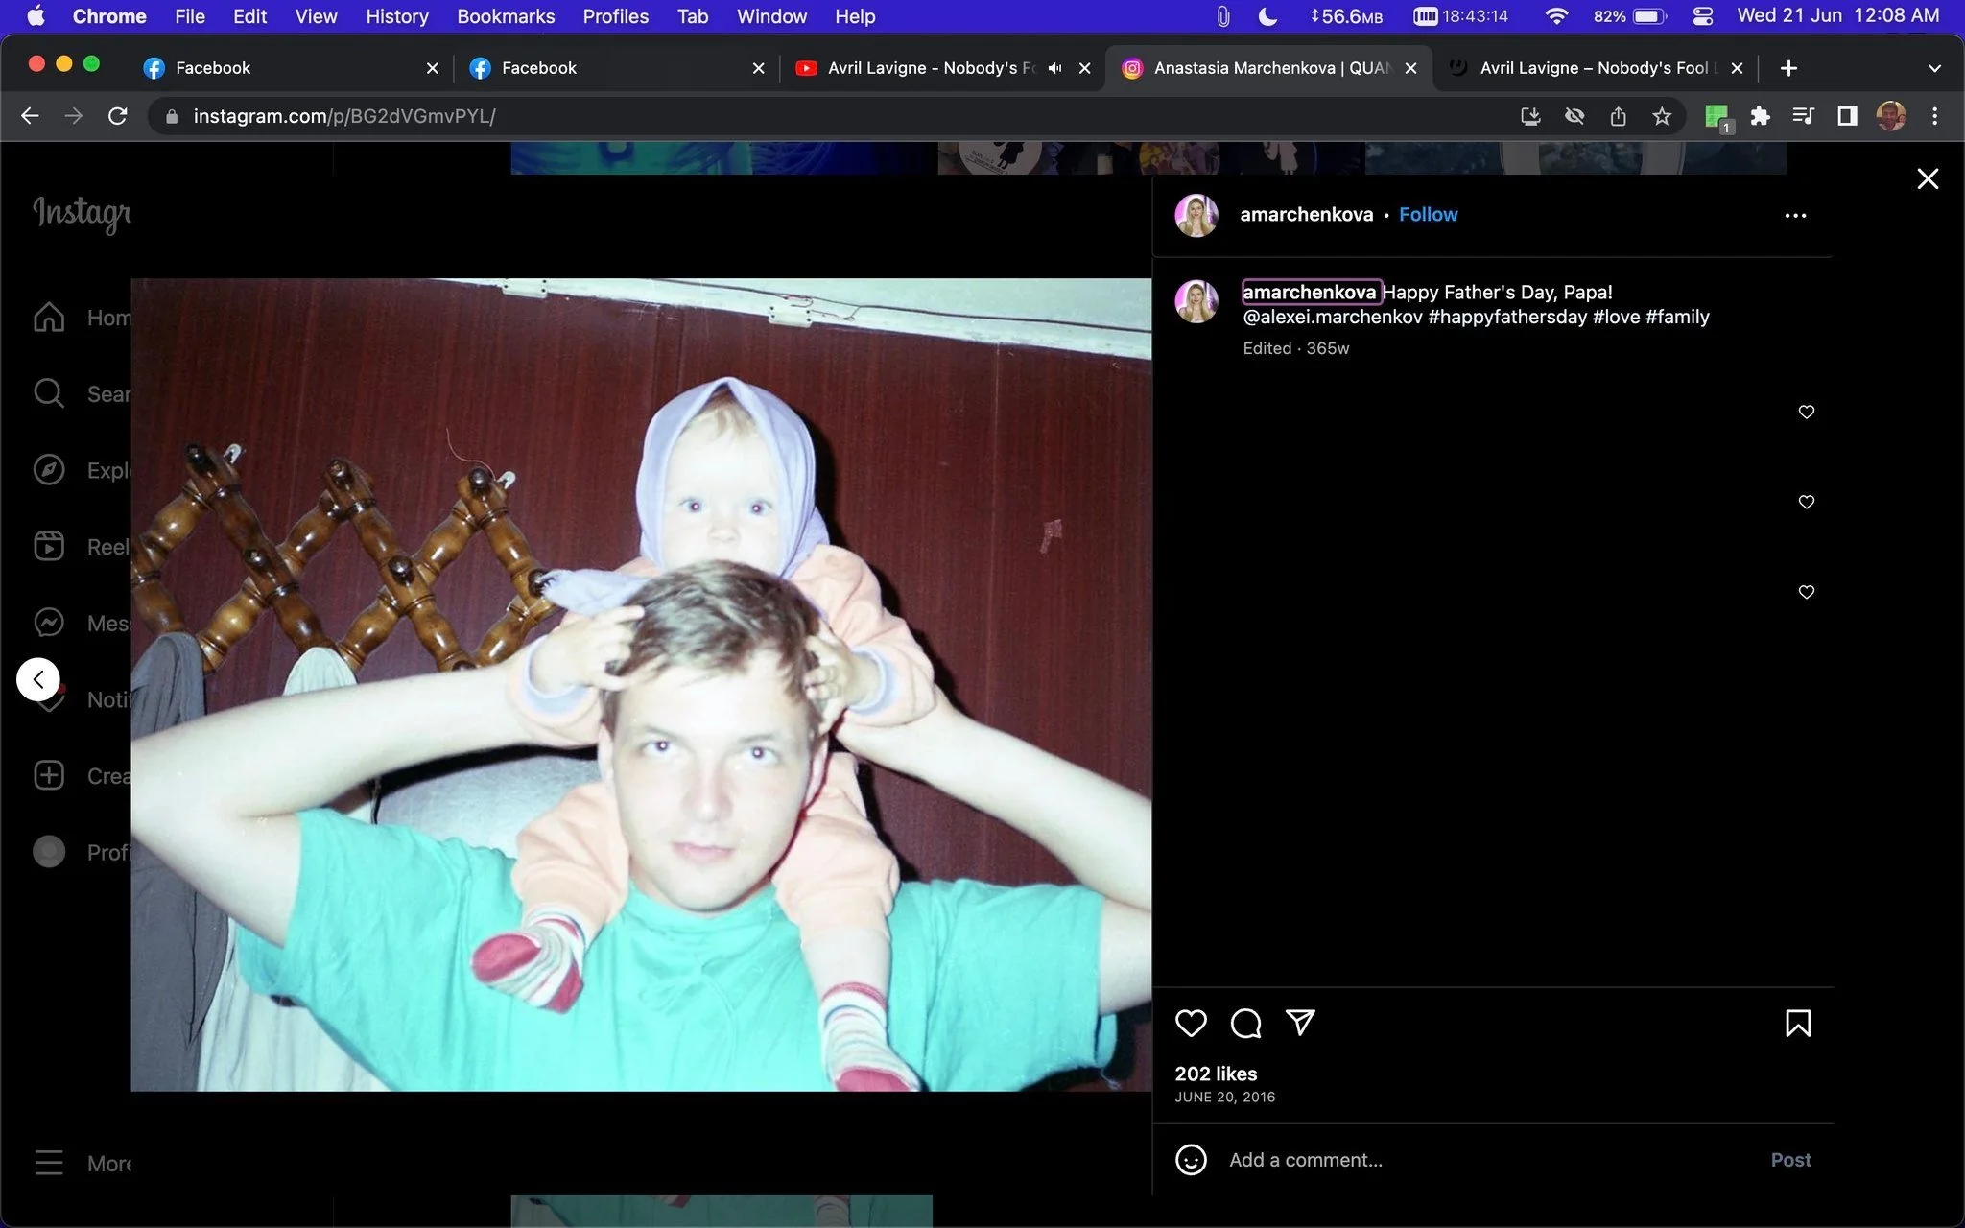1965x1228 pixels.
Task: Open Instagram Search in sidebar
Action: click(49, 393)
